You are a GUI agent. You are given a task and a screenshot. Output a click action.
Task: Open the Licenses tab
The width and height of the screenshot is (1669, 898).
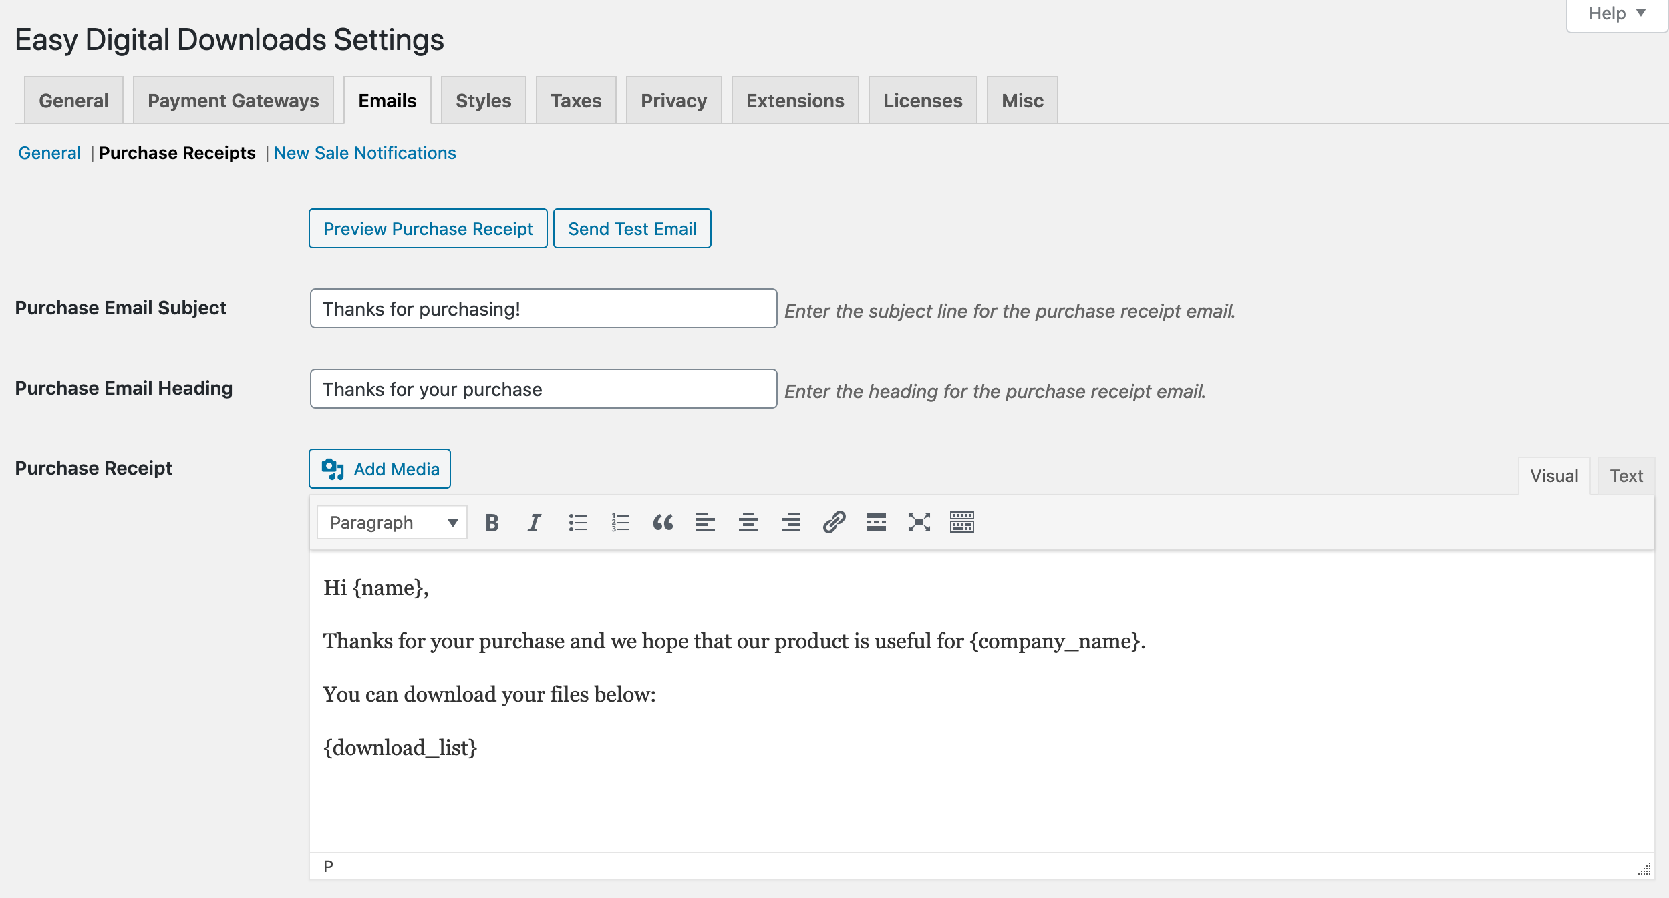pyautogui.click(x=922, y=101)
